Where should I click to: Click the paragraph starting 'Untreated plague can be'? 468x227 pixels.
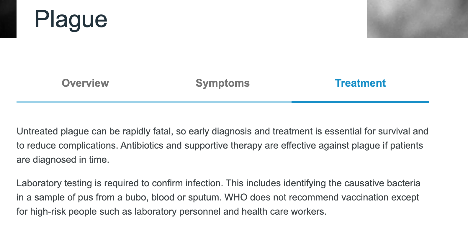222,145
